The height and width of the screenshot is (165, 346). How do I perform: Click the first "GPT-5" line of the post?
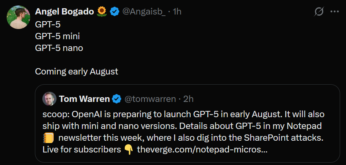pos(48,24)
